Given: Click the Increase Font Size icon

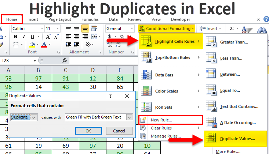Looking at the screenshot, I should [48, 37].
